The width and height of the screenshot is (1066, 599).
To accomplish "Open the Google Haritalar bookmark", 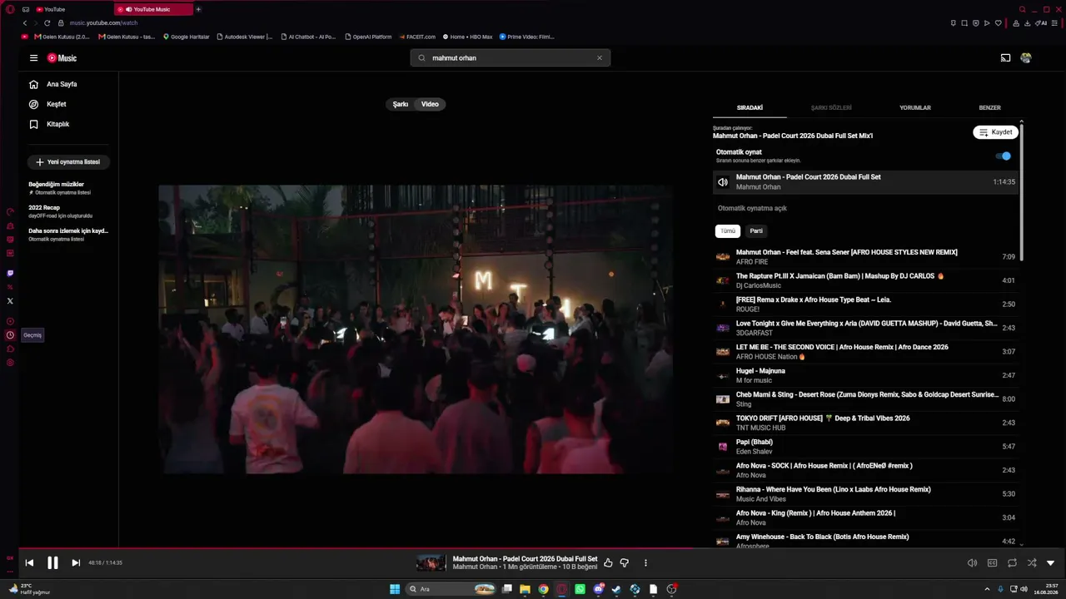I will [x=187, y=37].
